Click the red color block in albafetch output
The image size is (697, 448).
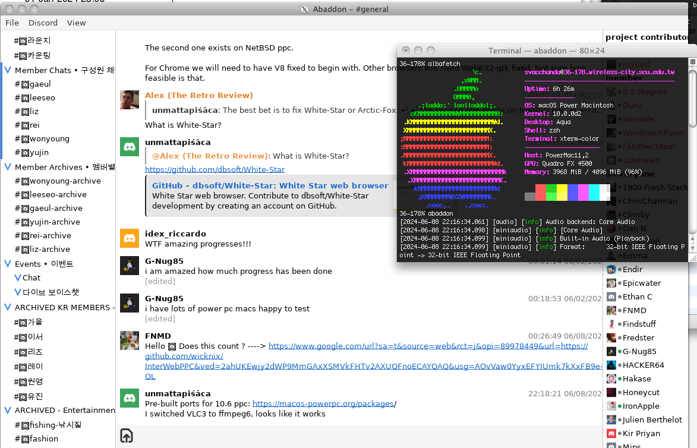click(x=541, y=193)
